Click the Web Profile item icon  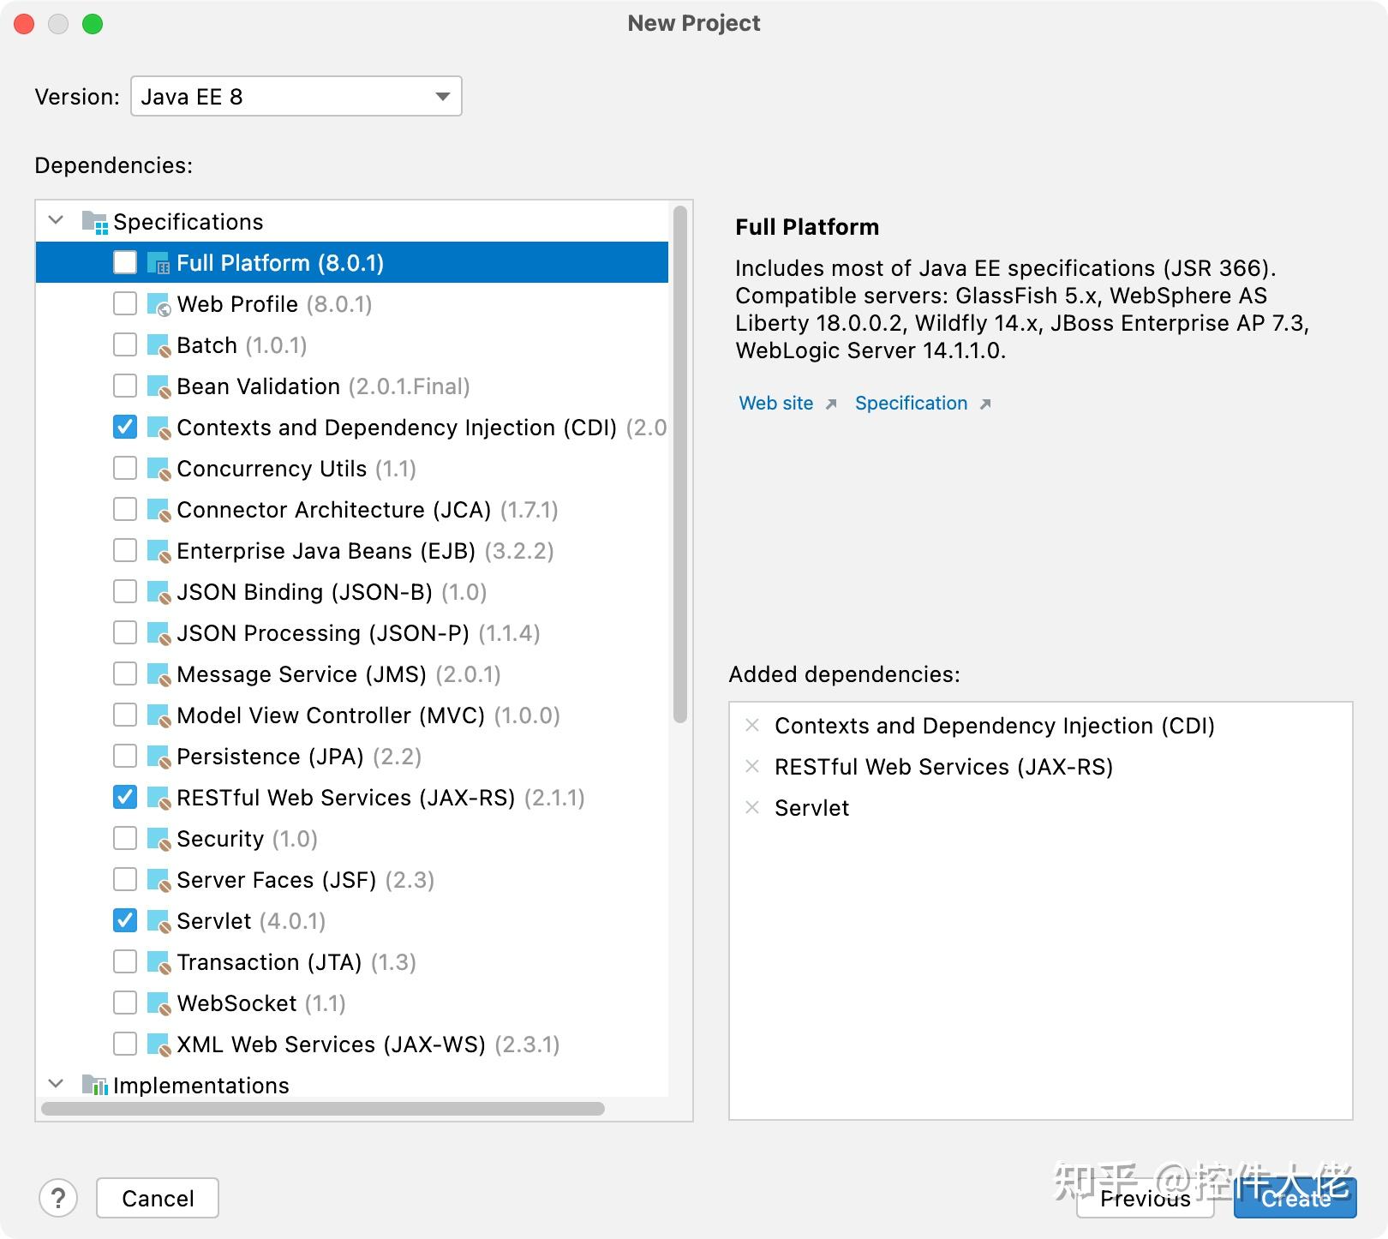[x=159, y=304]
